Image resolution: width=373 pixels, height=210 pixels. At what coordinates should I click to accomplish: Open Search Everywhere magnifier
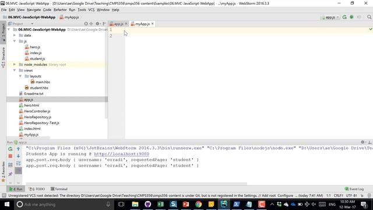tap(369, 17)
